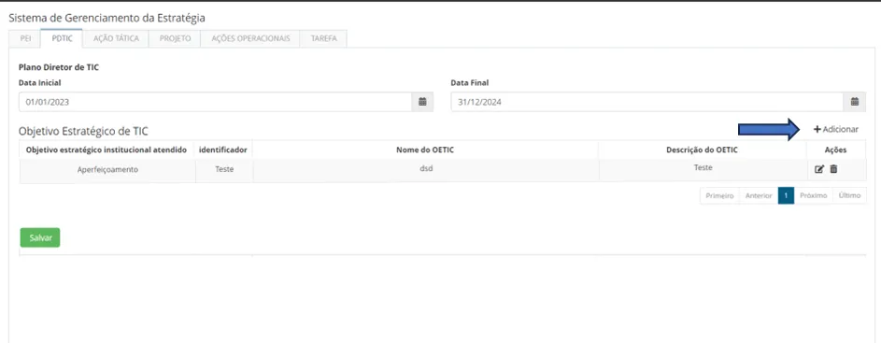Click the Próximo pagination button

813,195
